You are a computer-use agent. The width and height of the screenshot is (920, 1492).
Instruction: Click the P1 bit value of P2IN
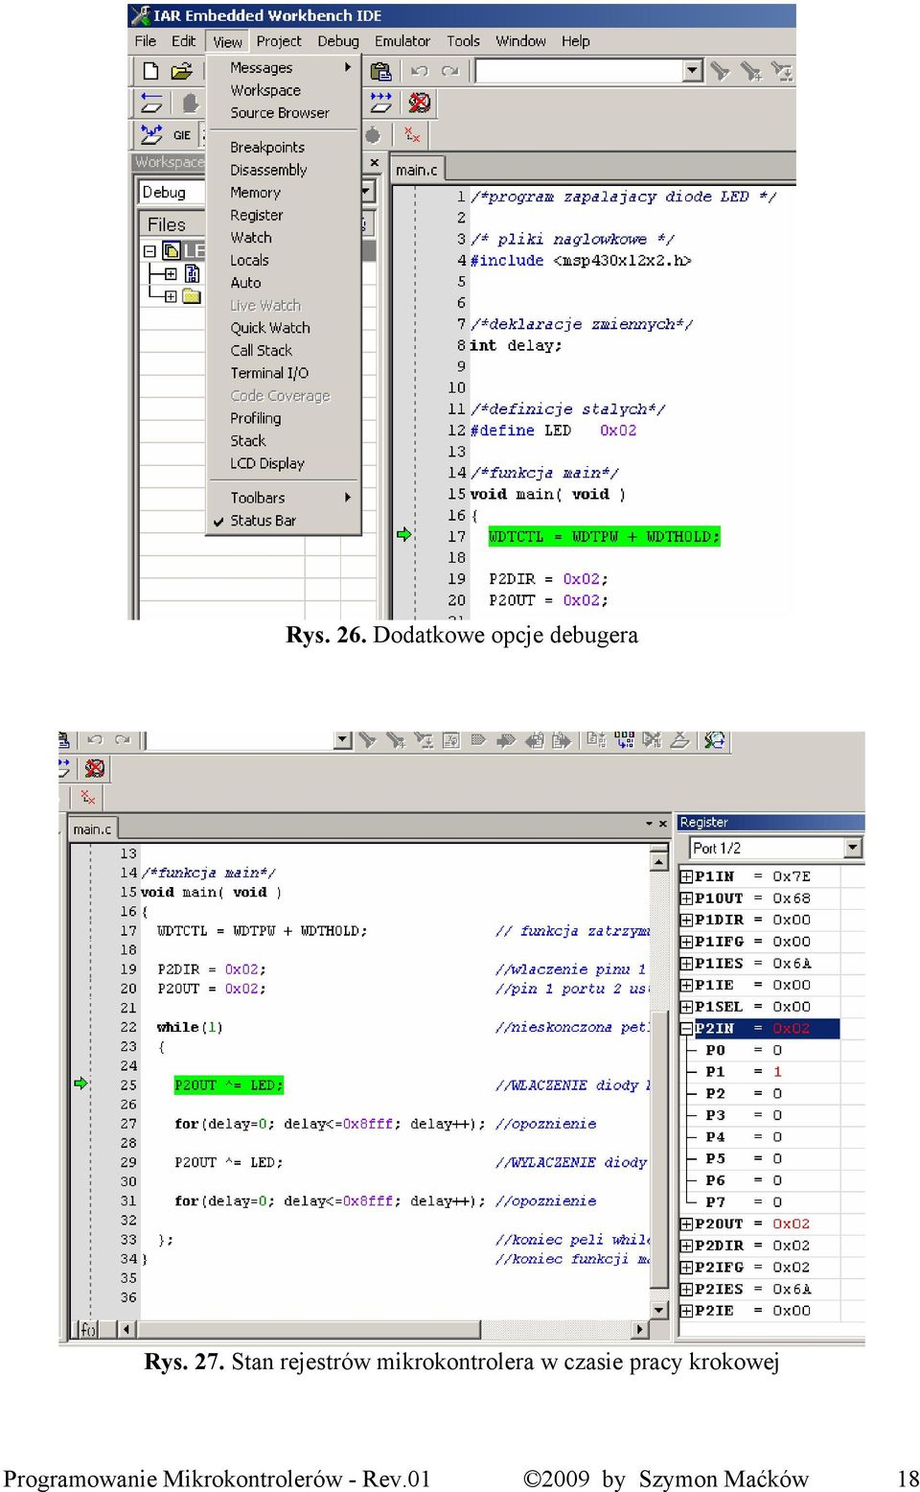coord(777,1072)
